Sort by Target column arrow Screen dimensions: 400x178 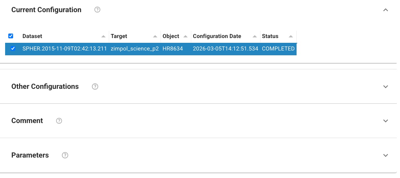coord(155,36)
